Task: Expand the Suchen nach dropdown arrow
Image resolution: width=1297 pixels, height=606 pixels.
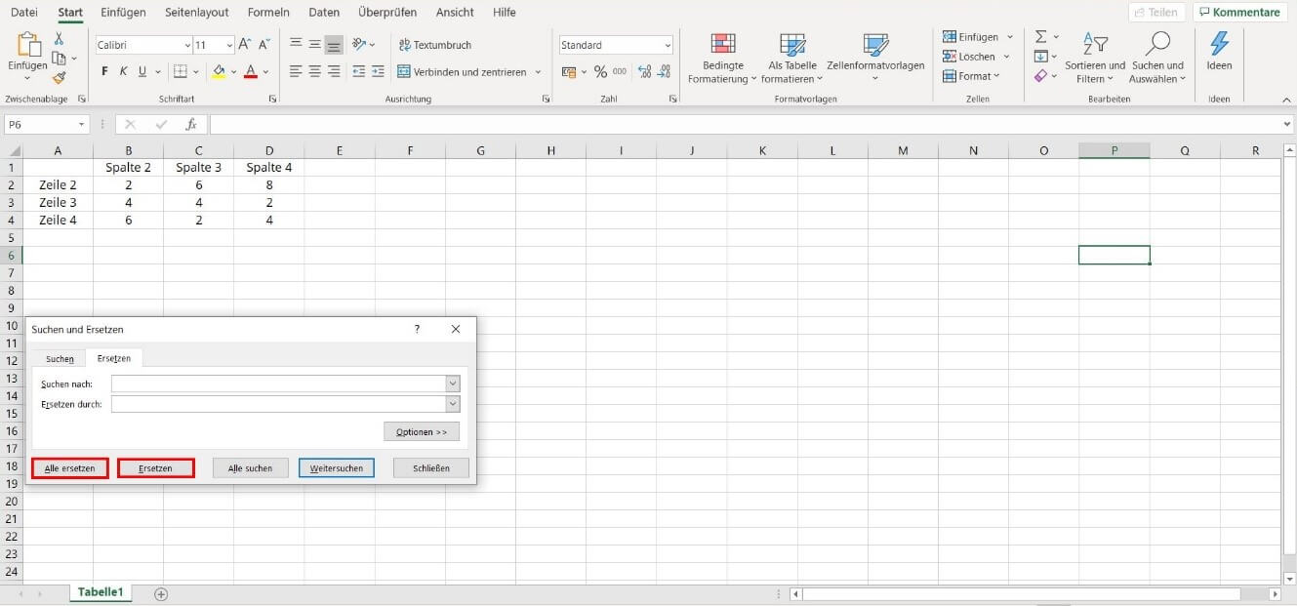Action: pos(452,384)
